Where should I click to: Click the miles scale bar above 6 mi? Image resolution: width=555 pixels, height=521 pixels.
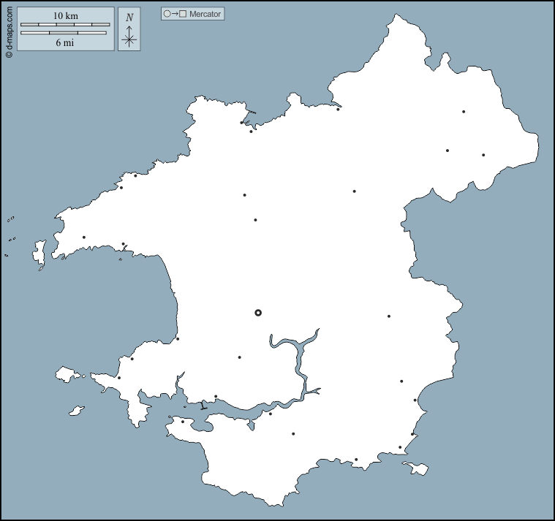65,33
